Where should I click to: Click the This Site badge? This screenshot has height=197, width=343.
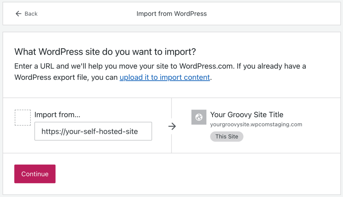coord(227,137)
